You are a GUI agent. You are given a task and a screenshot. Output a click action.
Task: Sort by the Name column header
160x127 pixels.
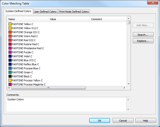pyautogui.click(x=28, y=19)
